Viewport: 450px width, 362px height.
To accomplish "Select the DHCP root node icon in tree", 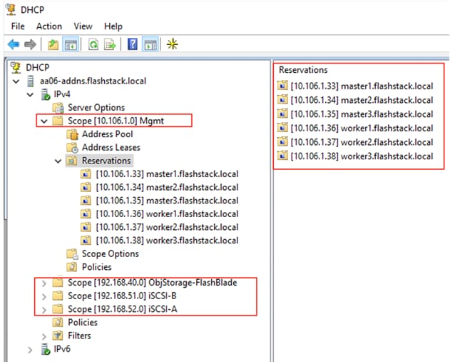I will click(x=16, y=68).
